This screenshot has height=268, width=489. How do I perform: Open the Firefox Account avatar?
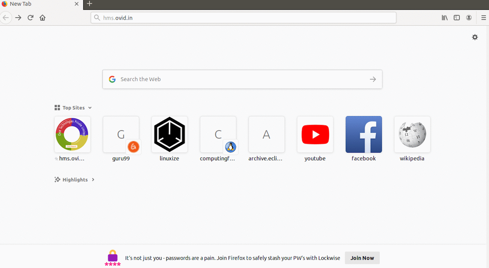click(469, 18)
